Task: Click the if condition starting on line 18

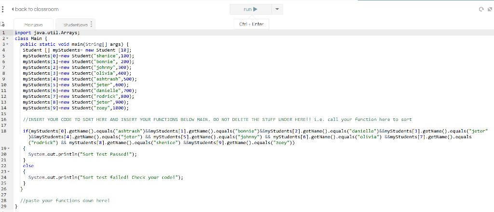Action: [256, 137]
